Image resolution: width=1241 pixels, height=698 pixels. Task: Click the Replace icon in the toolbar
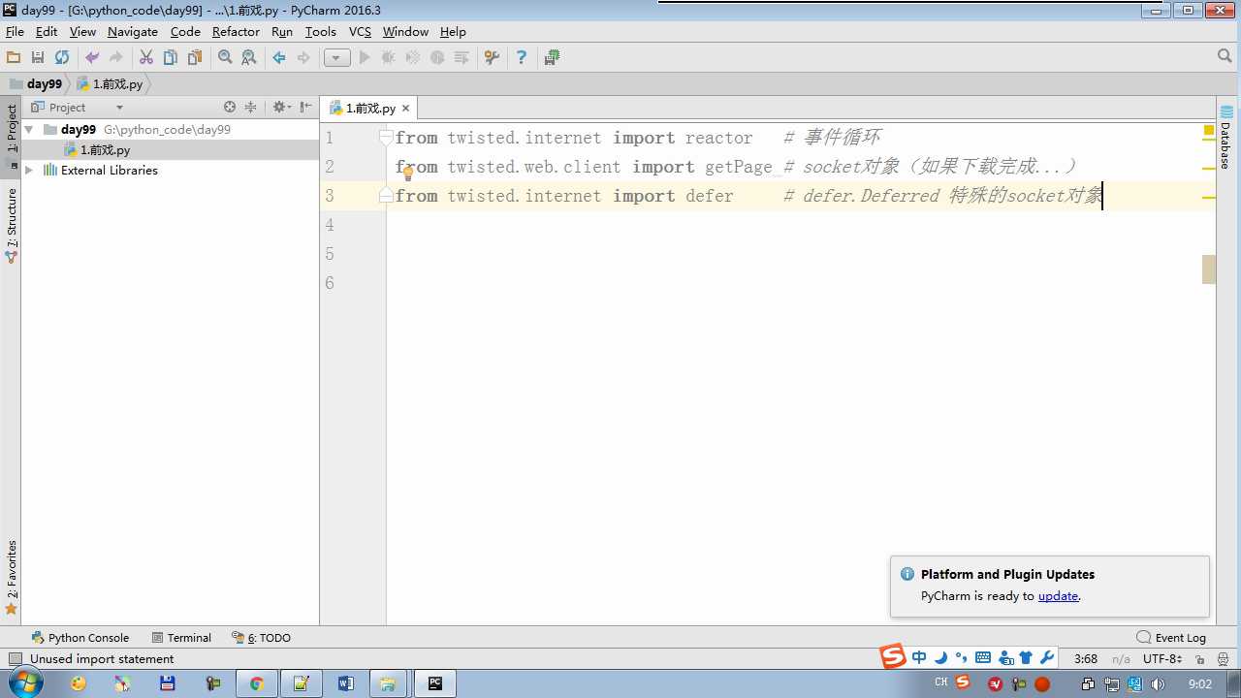249,58
